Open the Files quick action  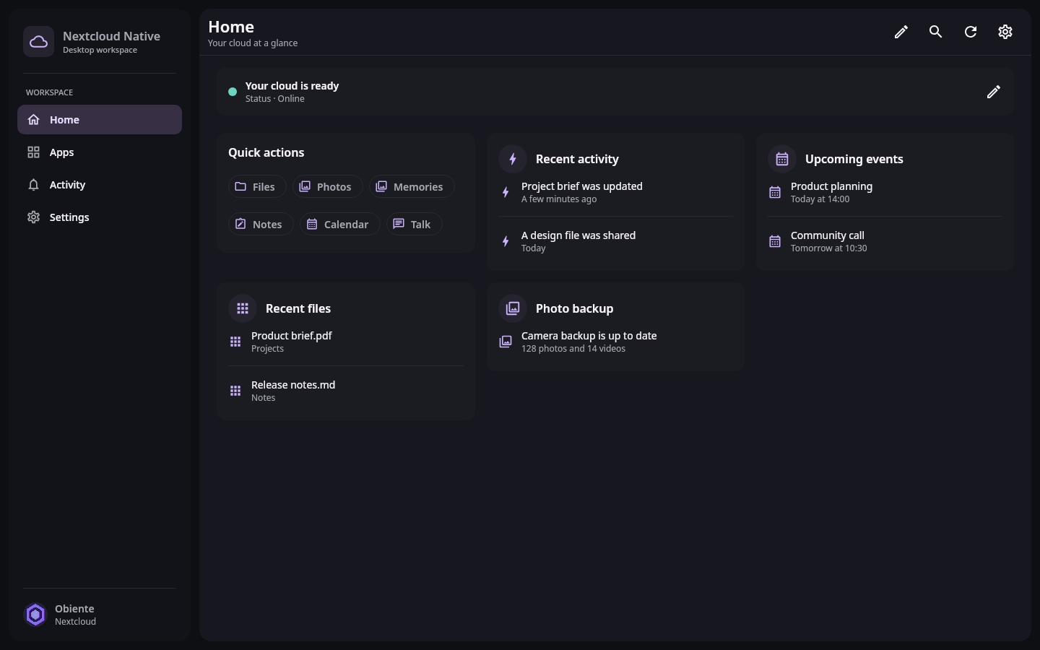coord(257,186)
